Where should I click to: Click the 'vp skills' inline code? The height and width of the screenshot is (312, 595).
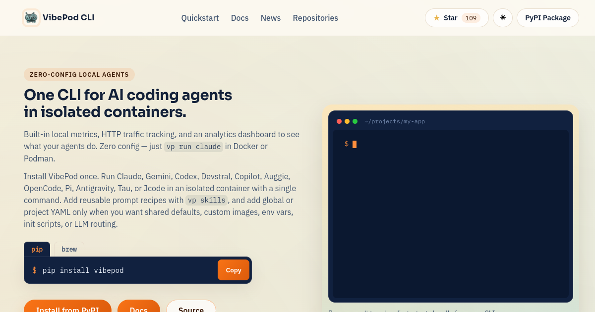(206, 200)
